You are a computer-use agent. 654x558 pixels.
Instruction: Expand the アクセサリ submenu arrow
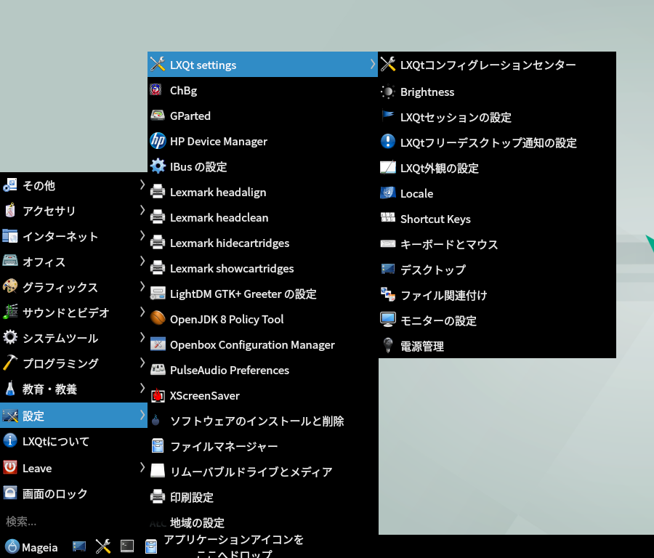(x=142, y=209)
